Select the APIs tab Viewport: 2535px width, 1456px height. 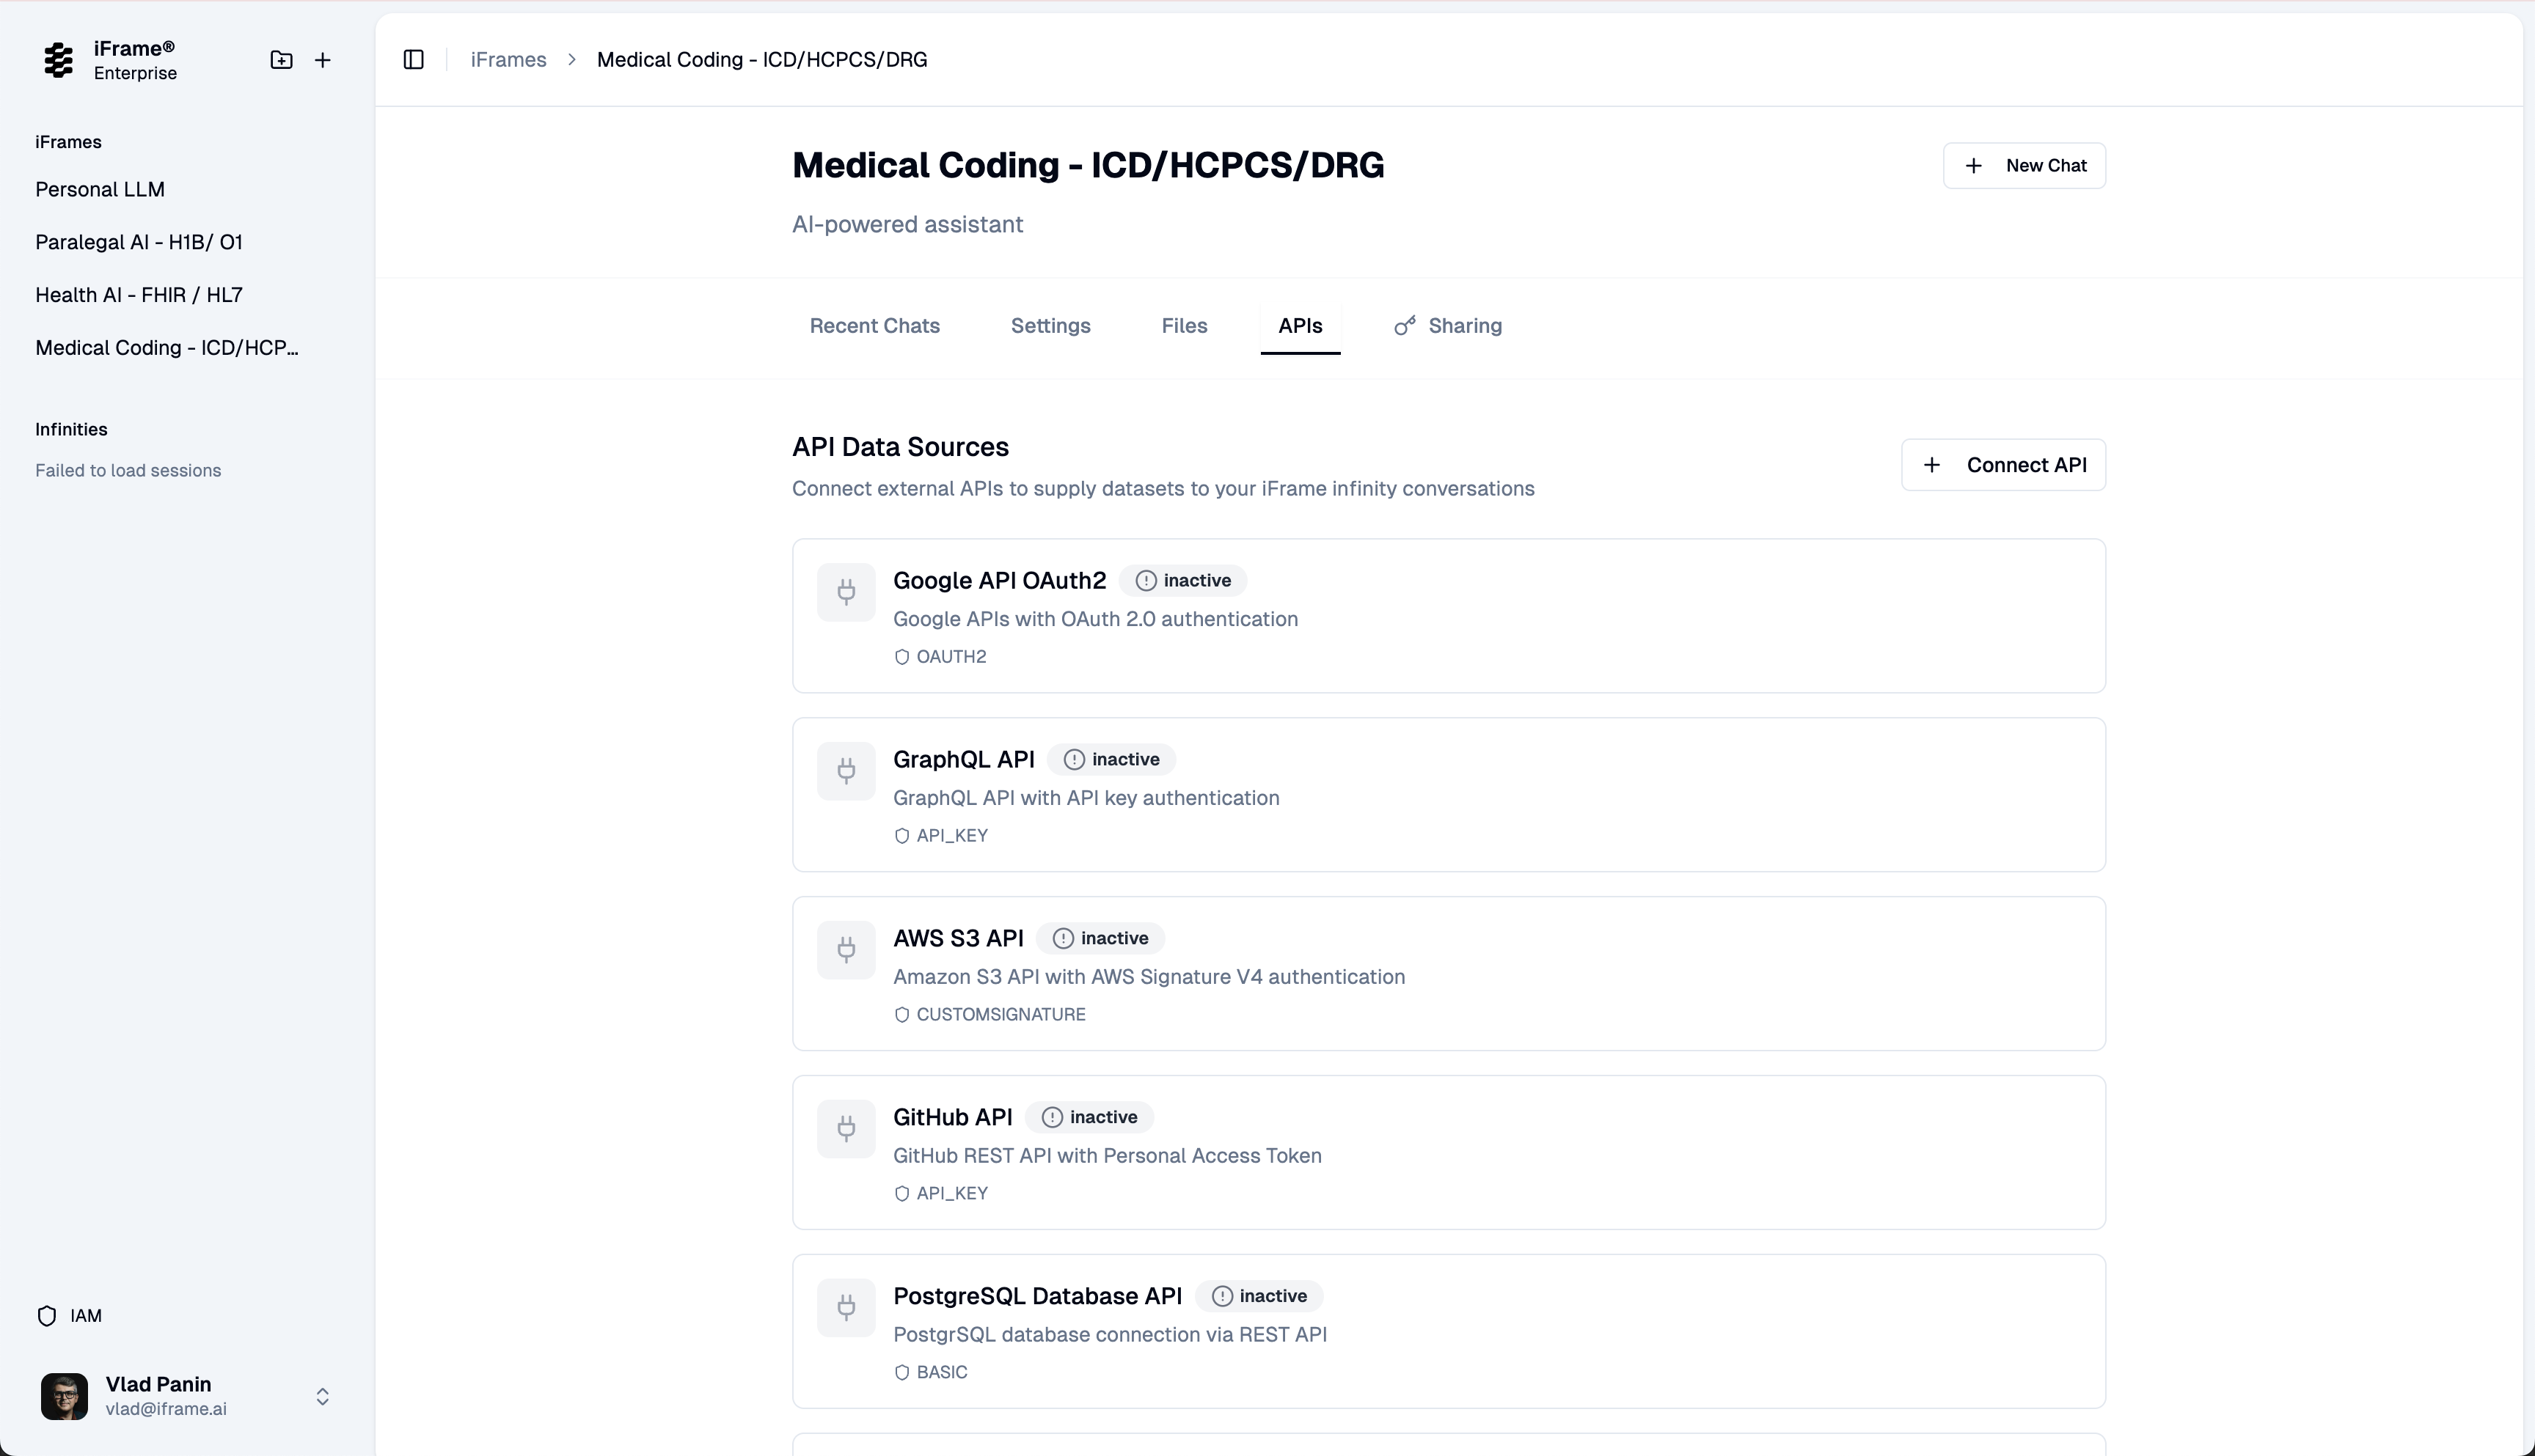[x=1301, y=326]
